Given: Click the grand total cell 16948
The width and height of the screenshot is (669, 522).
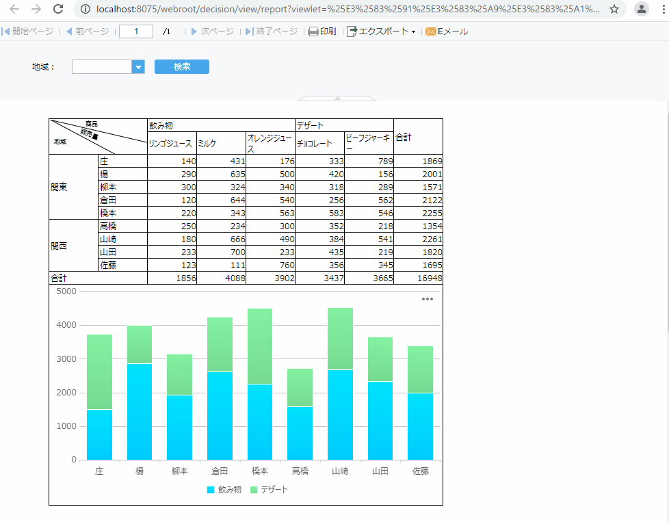Looking at the screenshot, I should (x=418, y=278).
